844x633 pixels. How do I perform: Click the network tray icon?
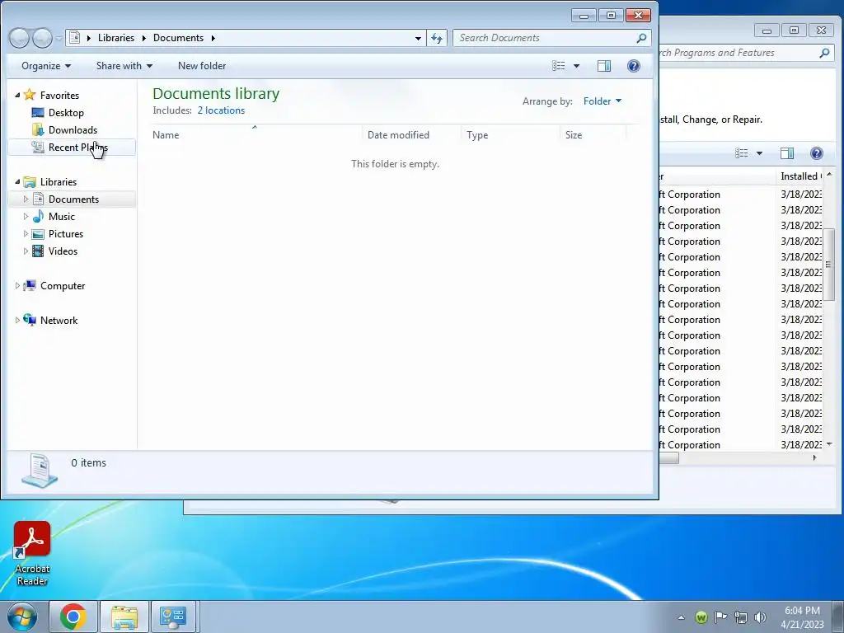click(741, 617)
